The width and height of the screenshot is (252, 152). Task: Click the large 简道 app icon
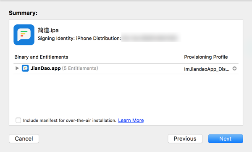pos(24,35)
